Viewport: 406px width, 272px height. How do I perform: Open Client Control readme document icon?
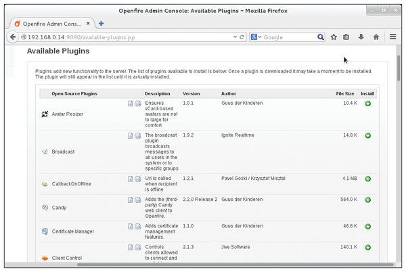[131, 248]
